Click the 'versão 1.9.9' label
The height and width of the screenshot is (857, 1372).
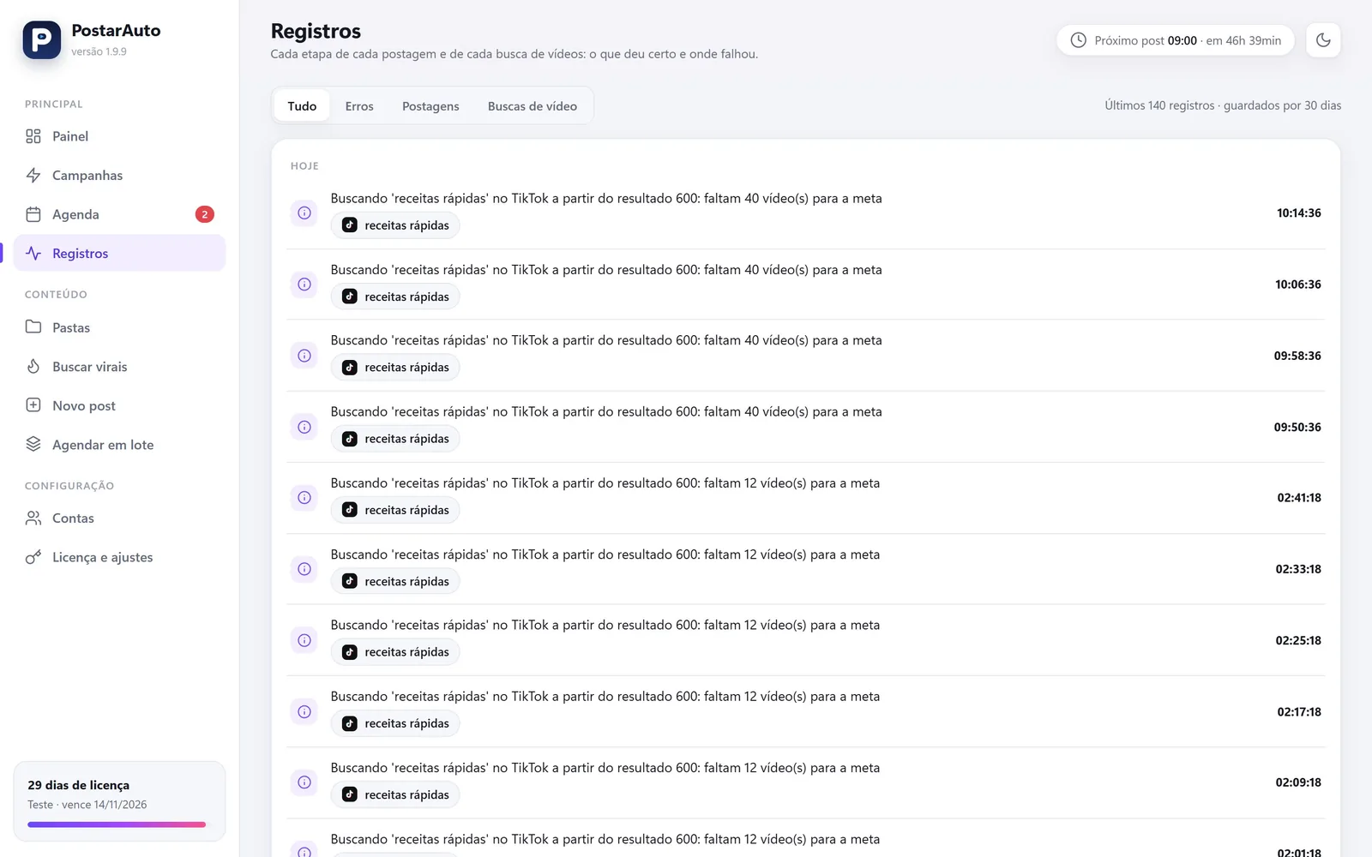tap(99, 51)
